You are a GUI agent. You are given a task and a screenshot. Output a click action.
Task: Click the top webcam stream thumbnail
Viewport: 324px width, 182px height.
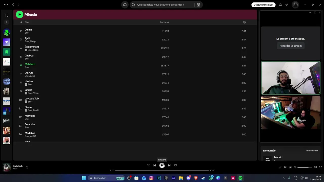tap(291, 78)
